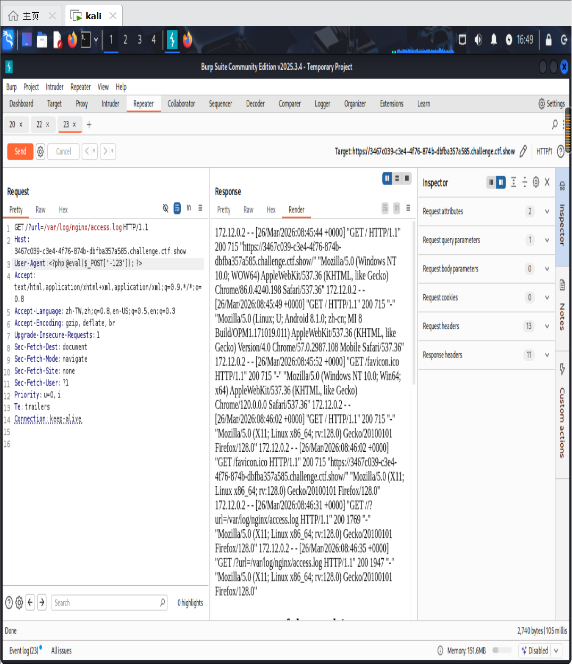Screen dimensions: 572x664
Task: Close the Inspector panel
Action: 547,182
